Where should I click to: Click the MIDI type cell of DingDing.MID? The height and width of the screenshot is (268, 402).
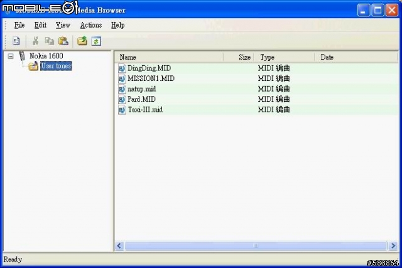point(274,68)
